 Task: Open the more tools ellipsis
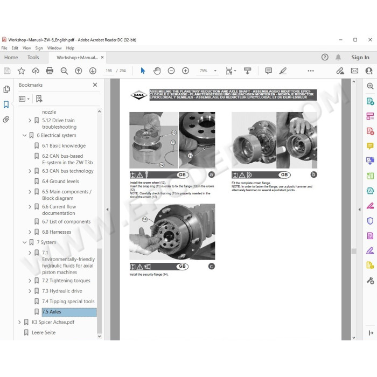coord(311,71)
